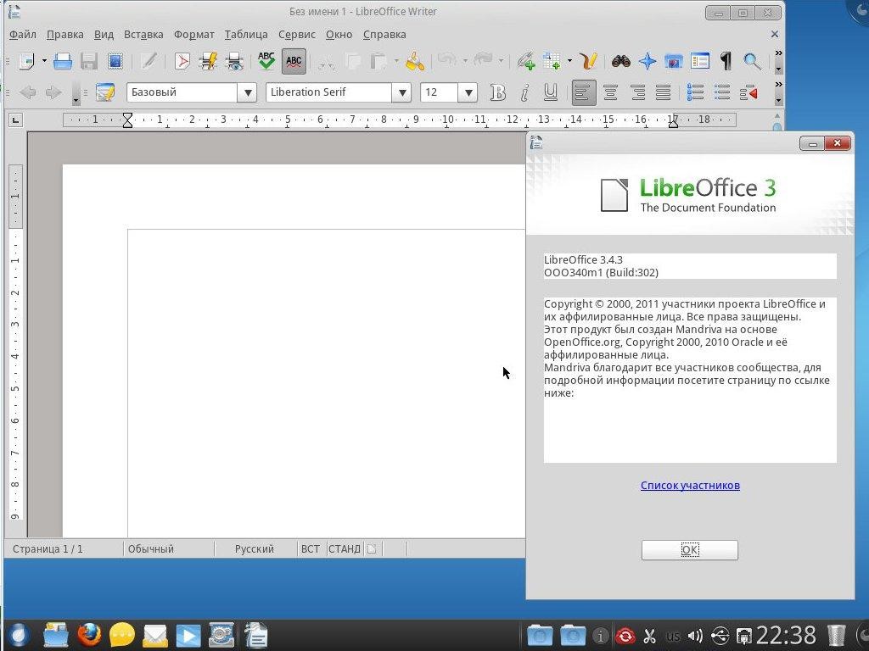Screen dimensions: 869x651
Task: Open the Сервис menu
Action: tap(296, 34)
